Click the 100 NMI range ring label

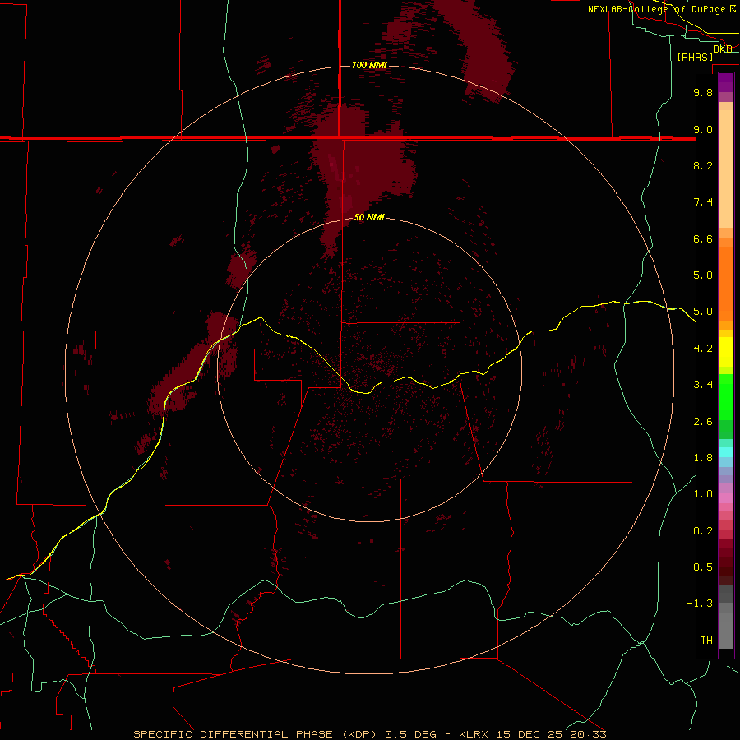point(369,65)
